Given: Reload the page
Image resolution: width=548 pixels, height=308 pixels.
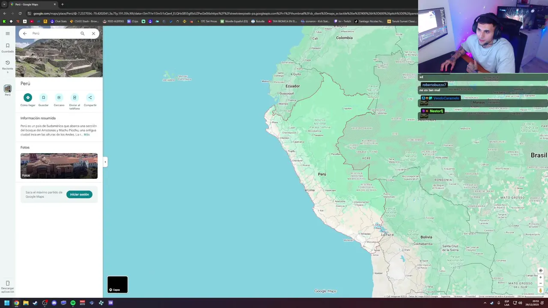Looking at the screenshot, I should 20,13.
